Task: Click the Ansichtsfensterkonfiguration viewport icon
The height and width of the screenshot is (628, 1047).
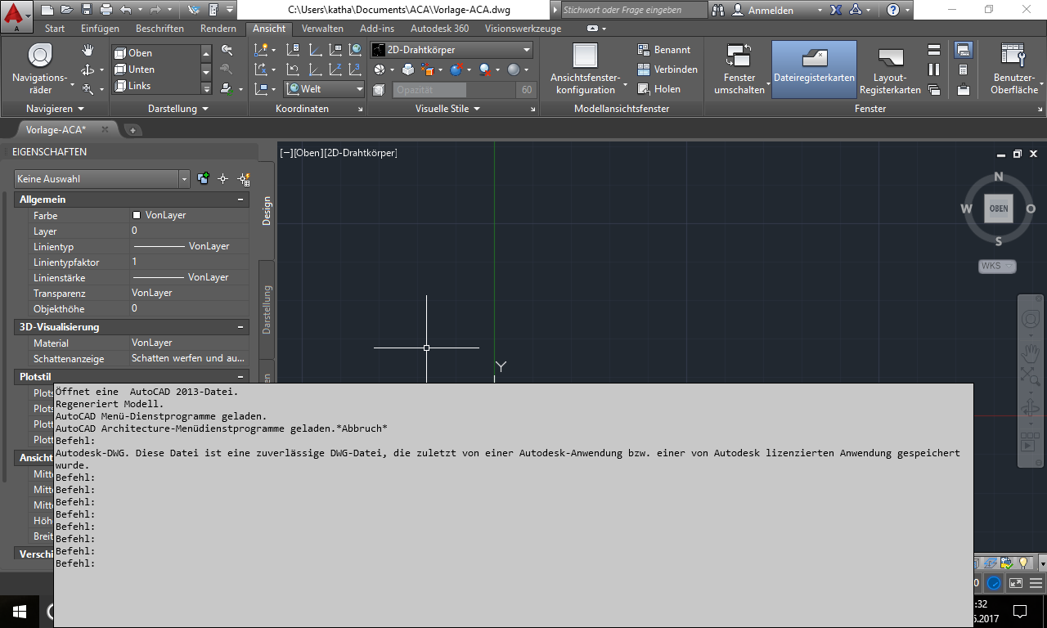Action: tap(586, 56)
